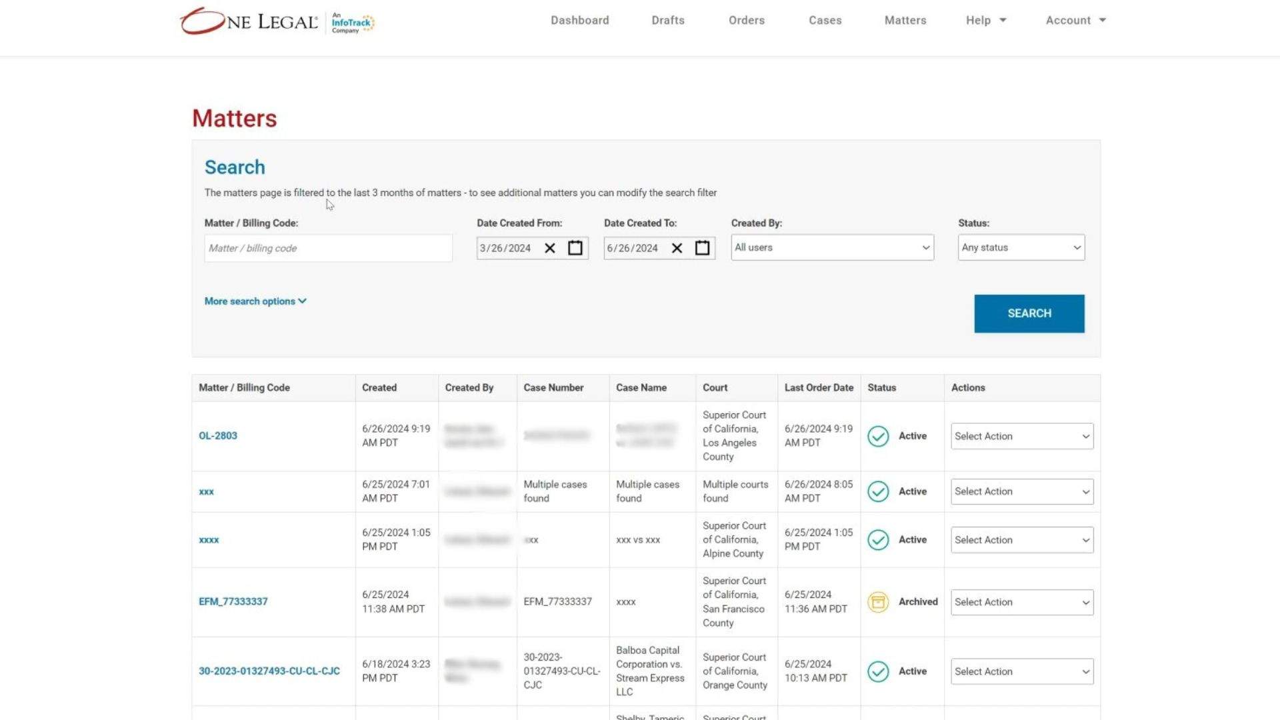
Task: Open the Status filter dropdown
Action: (1021, 247)
